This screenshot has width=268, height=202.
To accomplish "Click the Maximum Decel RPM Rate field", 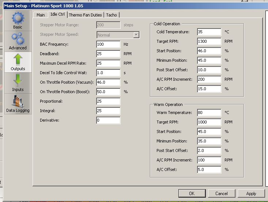I will point(108,63).
